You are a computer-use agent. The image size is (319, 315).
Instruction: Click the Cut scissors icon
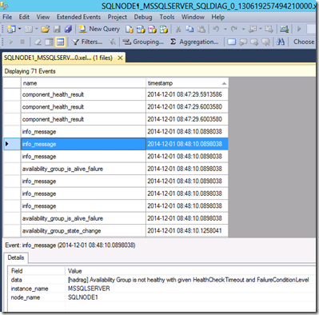tap(178, 29)
